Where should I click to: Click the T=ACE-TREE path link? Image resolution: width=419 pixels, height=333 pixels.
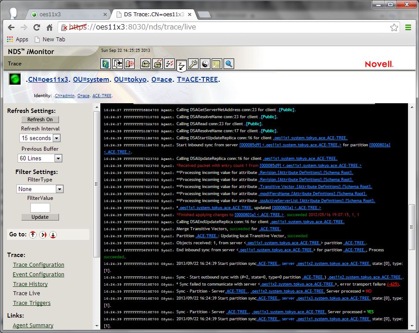pyautogui.click(x=198, y=80)
